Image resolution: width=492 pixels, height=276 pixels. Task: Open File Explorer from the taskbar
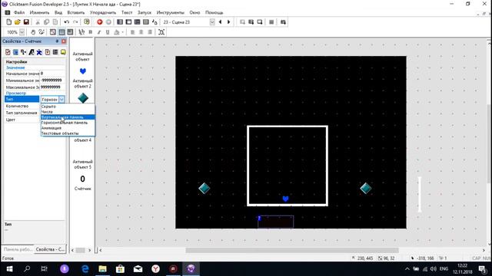(x=102, y=268)
